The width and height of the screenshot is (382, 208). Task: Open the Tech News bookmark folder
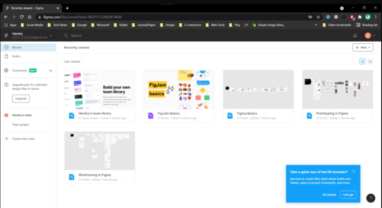pyautogui.click(x=57, y=25)
